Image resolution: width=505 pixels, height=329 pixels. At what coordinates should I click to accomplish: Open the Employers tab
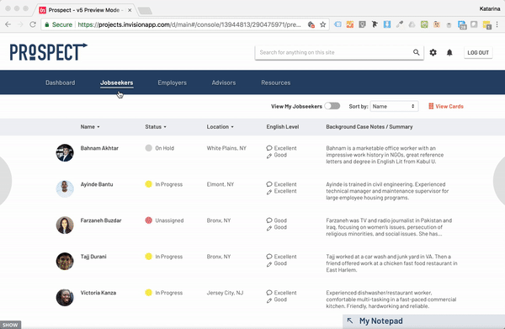(x=172, y=82)
